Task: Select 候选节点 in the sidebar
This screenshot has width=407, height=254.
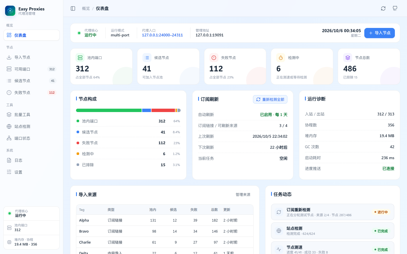Action: point(31,81)
